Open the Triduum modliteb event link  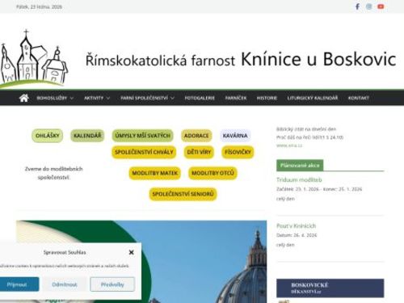(299, 179)
